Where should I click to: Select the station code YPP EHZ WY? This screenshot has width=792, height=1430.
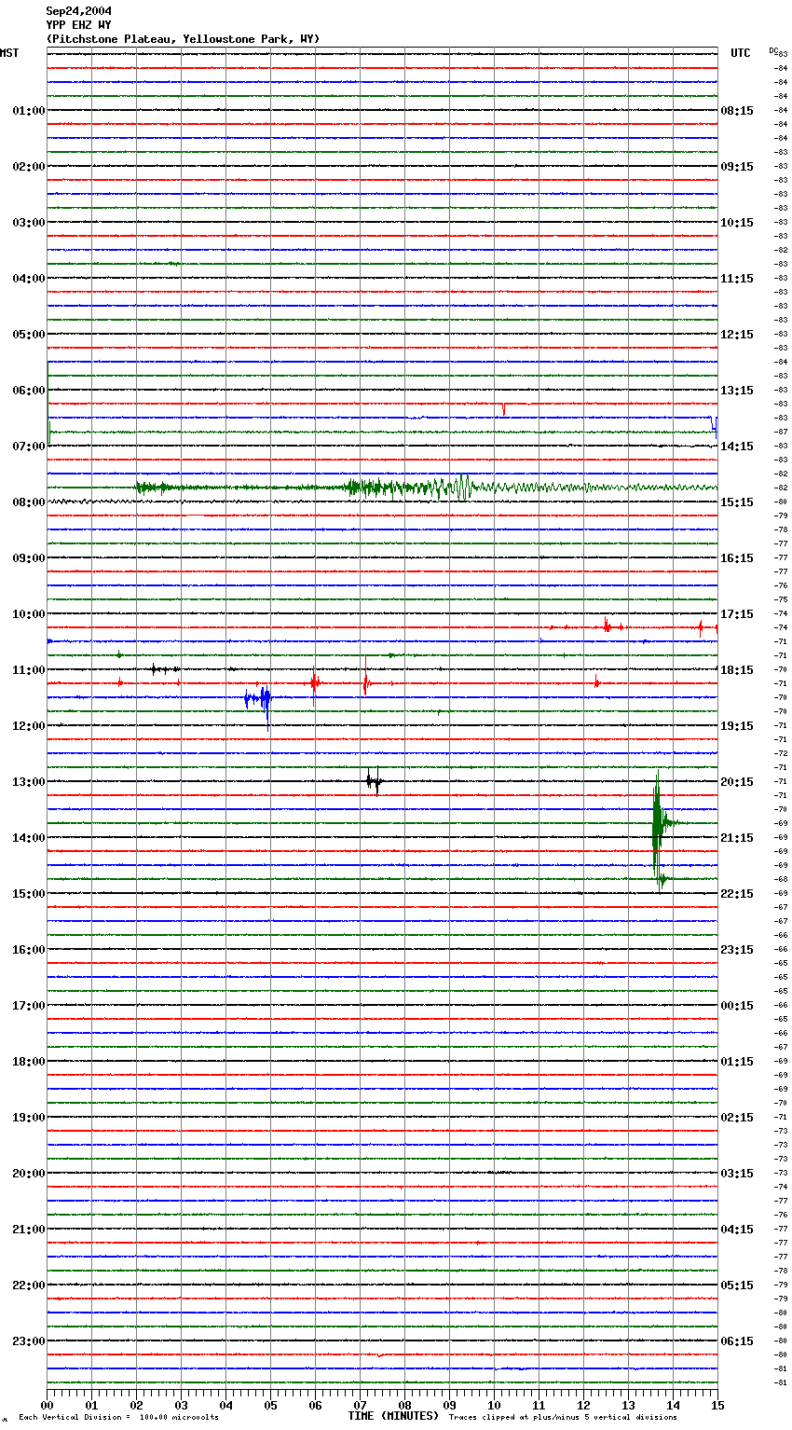click(79, 25)
